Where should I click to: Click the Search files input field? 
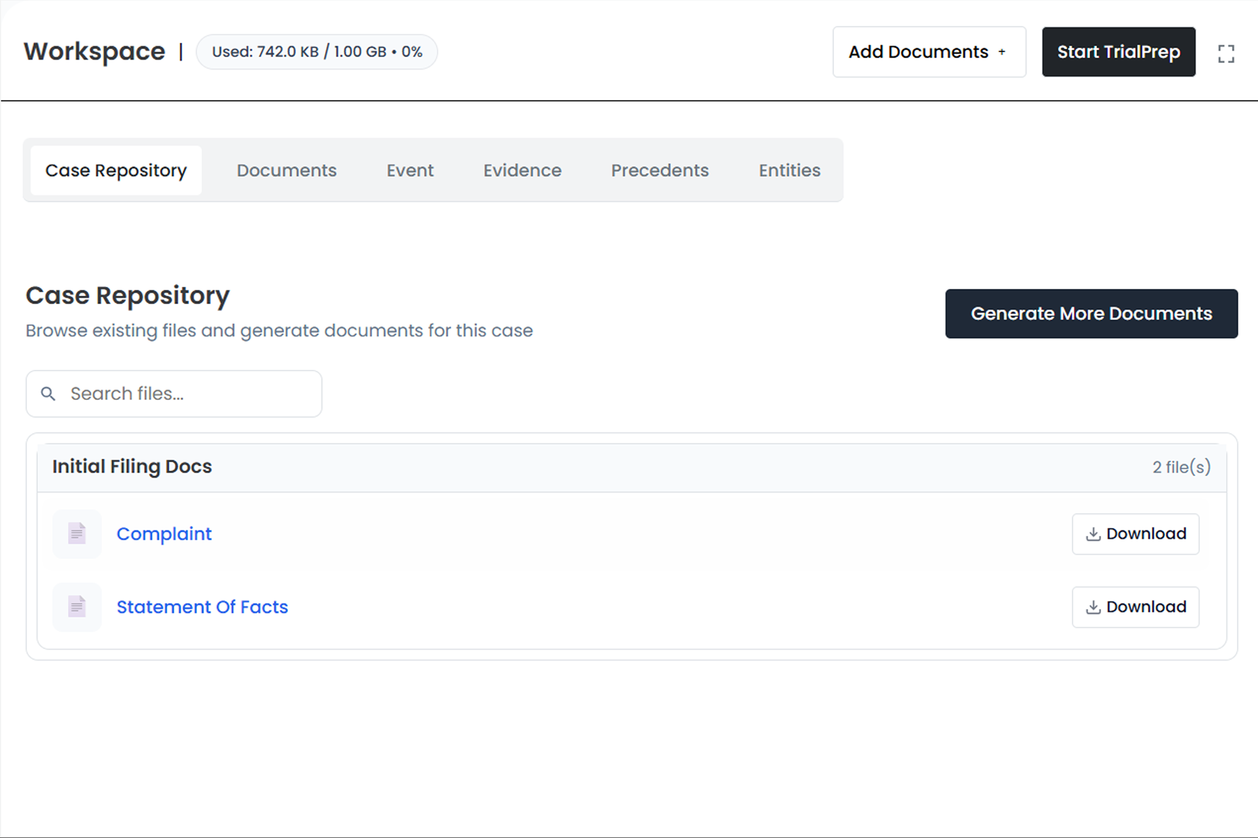tap(174, 394)
